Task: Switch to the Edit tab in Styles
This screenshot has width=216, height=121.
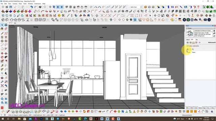Action: [192, 40]
